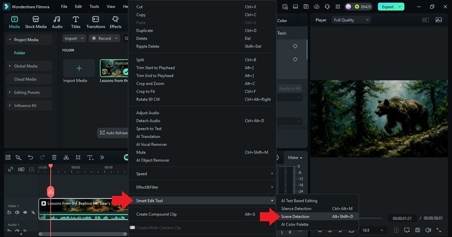Show more timeline tools via double-chevron
The height and width of the screenshot is (237, 452).
click(102, 158)
